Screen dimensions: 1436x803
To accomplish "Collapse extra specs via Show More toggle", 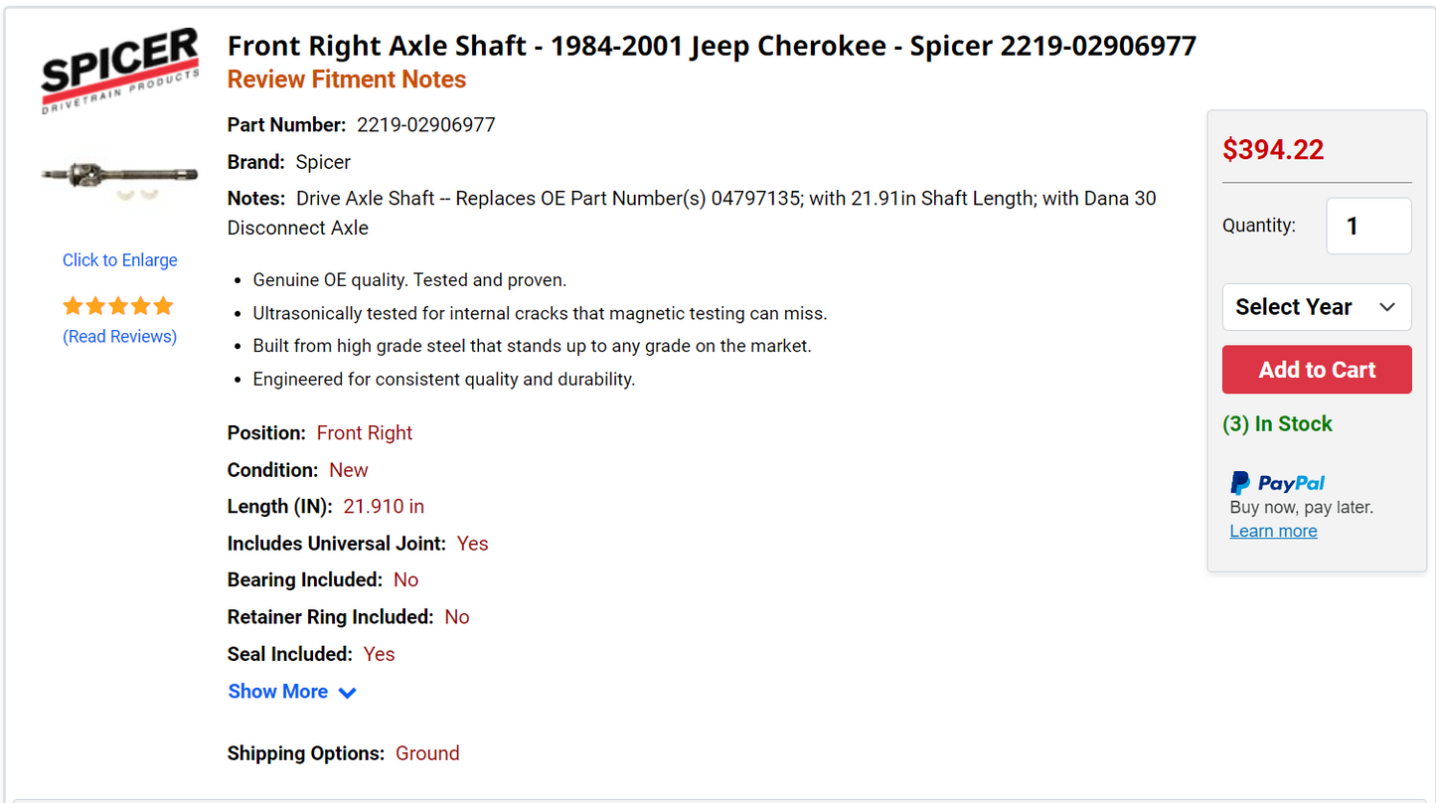I will [278, 692].
